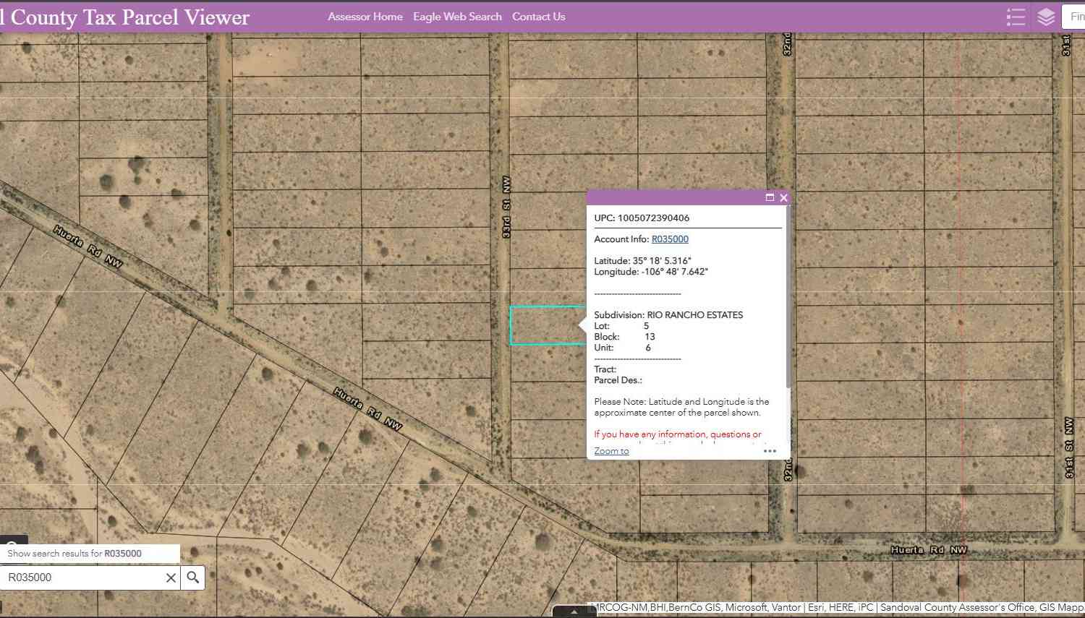Click Subdivision: RIO RANCHO ESTATES text
Screen dimensions: 1085x618
point(668,315)
